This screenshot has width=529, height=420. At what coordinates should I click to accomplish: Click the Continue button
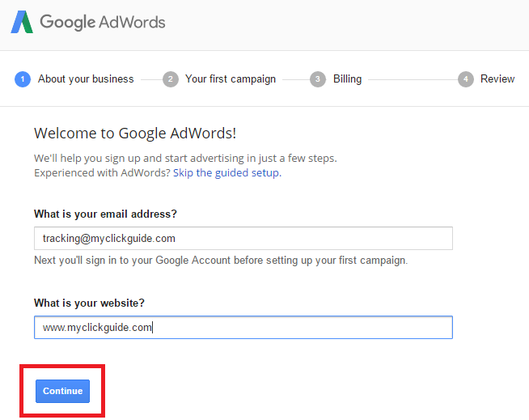[x=63, y=391]
